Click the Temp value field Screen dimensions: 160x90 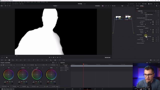[14, 65]
